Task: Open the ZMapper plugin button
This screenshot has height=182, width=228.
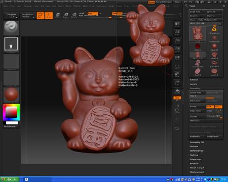Action: tap(12, 15)
